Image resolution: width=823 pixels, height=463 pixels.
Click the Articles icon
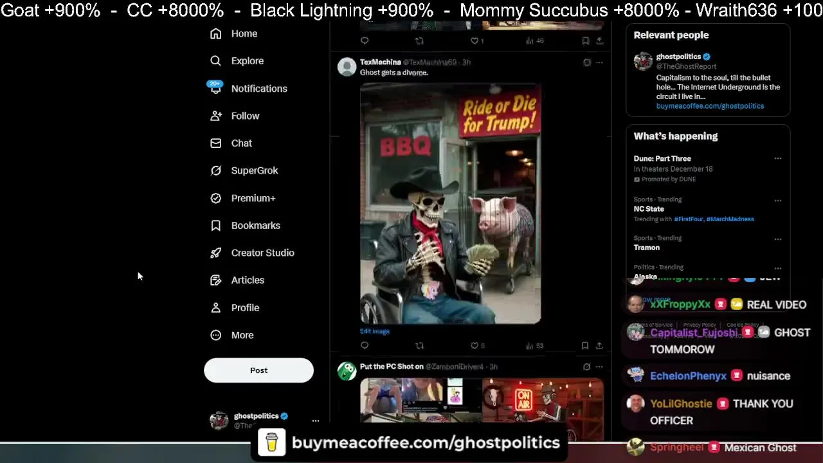coord(215,280)
